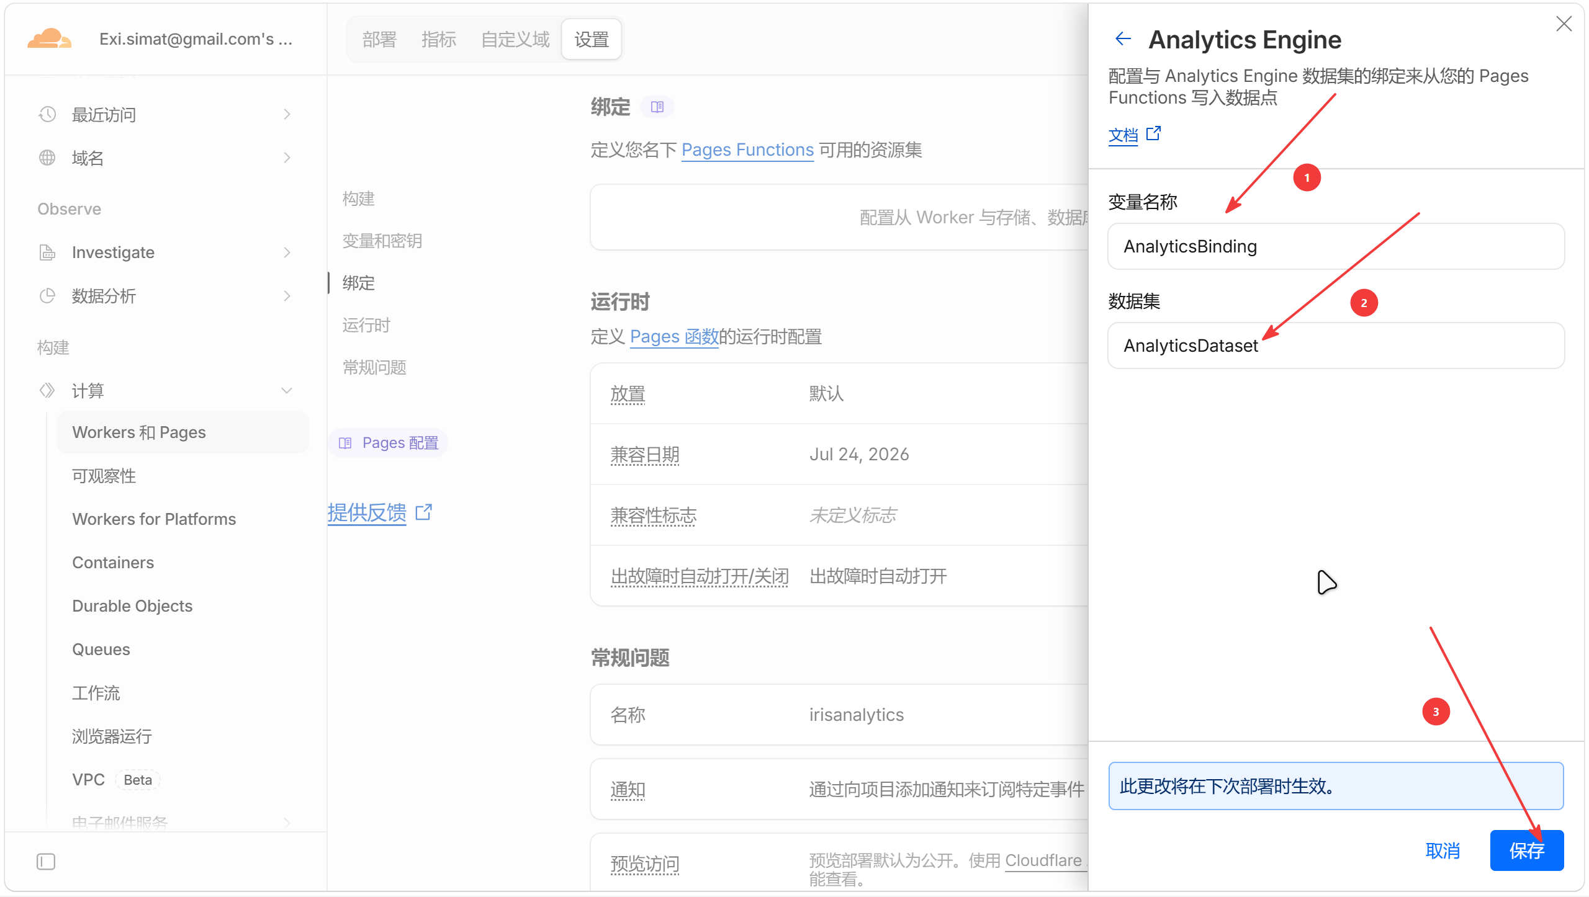Screen dimensions: 1589x897
Task: Open Workers 和 Pages in sidebar
Action: 182,432
